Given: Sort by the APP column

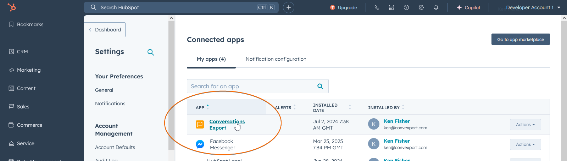Looking at the screenshot, I should [x=202, y=107].
